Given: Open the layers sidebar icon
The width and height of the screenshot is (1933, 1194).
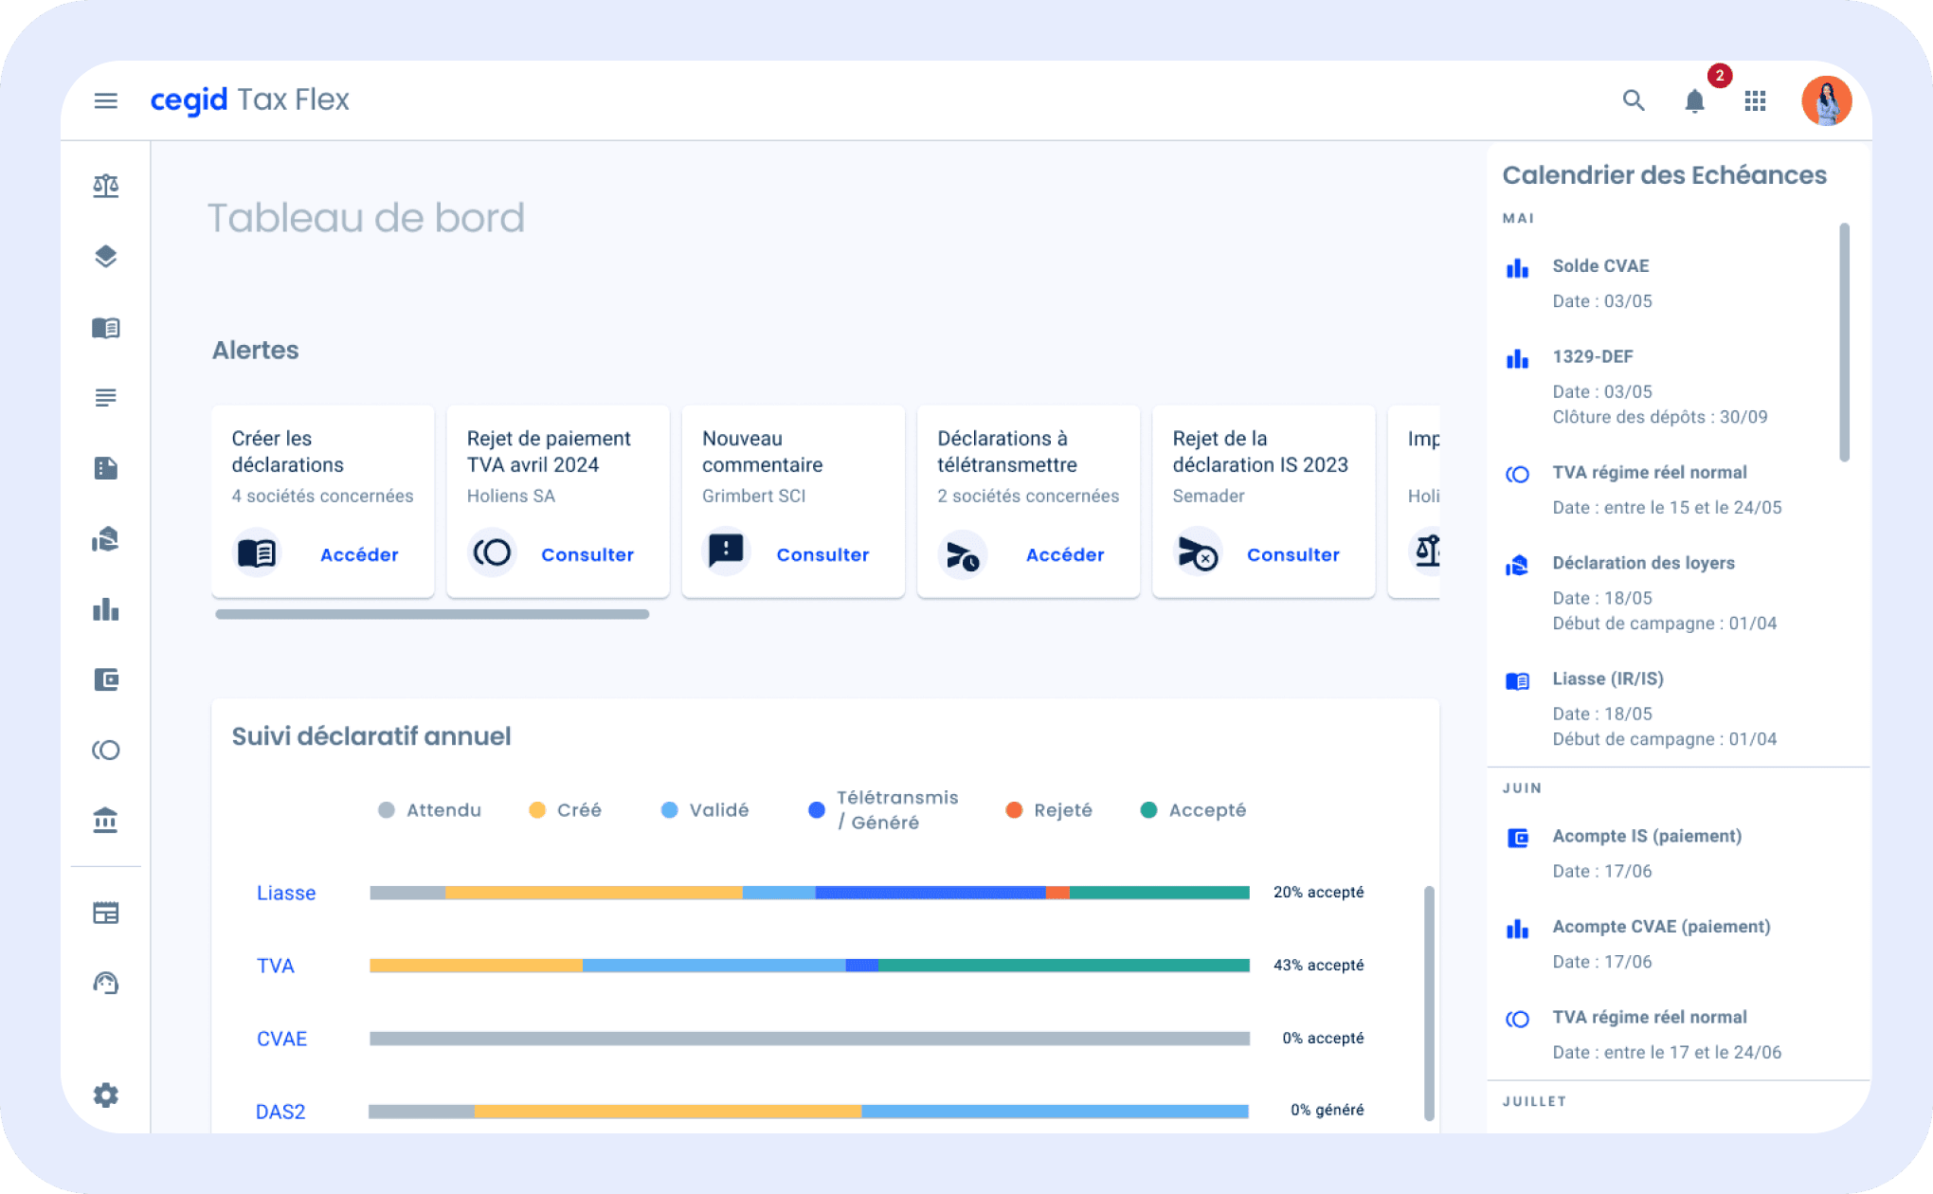Looking at the screenshot, I should (x=106, y=257).
